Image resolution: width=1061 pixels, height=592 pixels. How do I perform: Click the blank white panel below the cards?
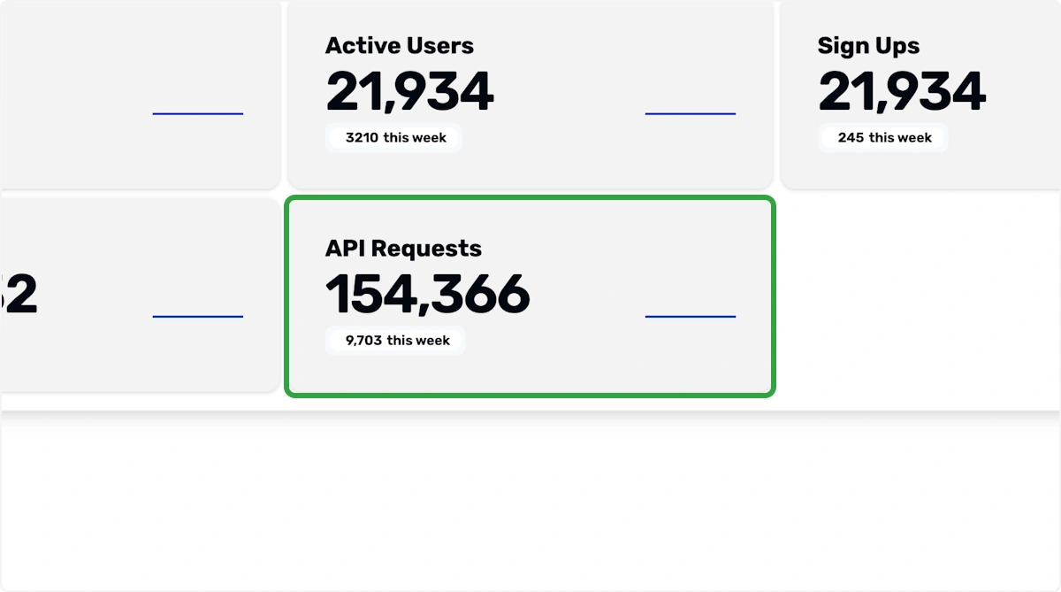tap(530, 503)
